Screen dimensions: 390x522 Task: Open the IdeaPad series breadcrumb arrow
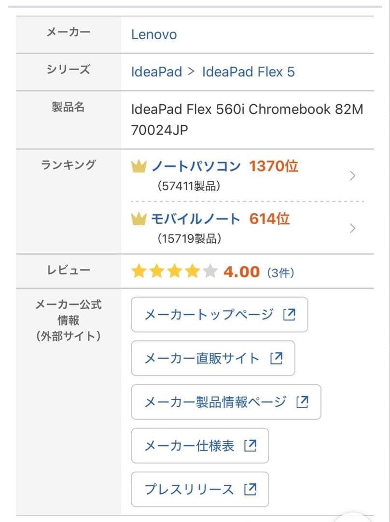(191, 71)
